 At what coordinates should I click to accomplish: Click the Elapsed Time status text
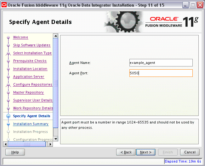[183, 161]
